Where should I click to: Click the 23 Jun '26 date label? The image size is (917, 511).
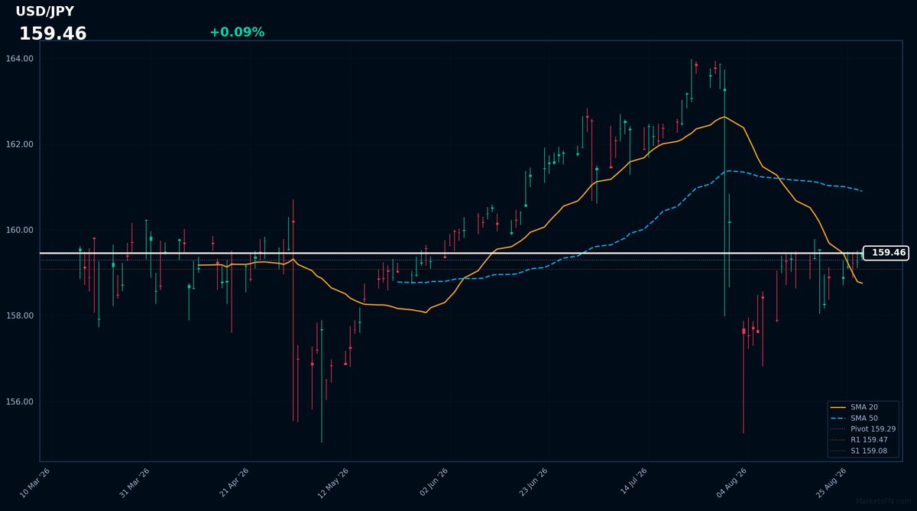533,483
